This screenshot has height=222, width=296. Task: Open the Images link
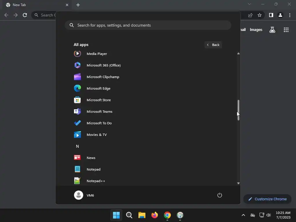[x=256, y=30]
